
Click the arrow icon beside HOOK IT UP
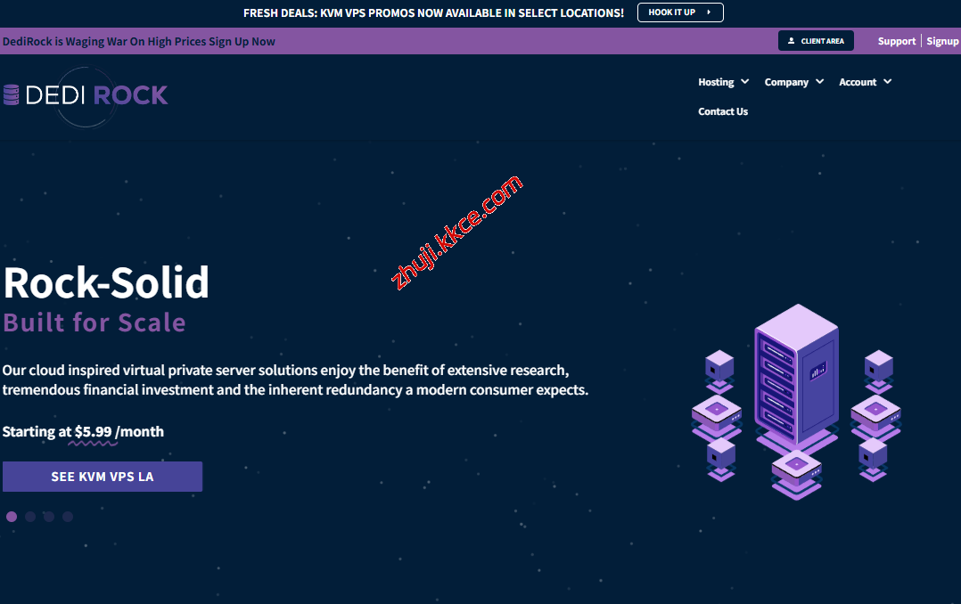pos(709,12)
